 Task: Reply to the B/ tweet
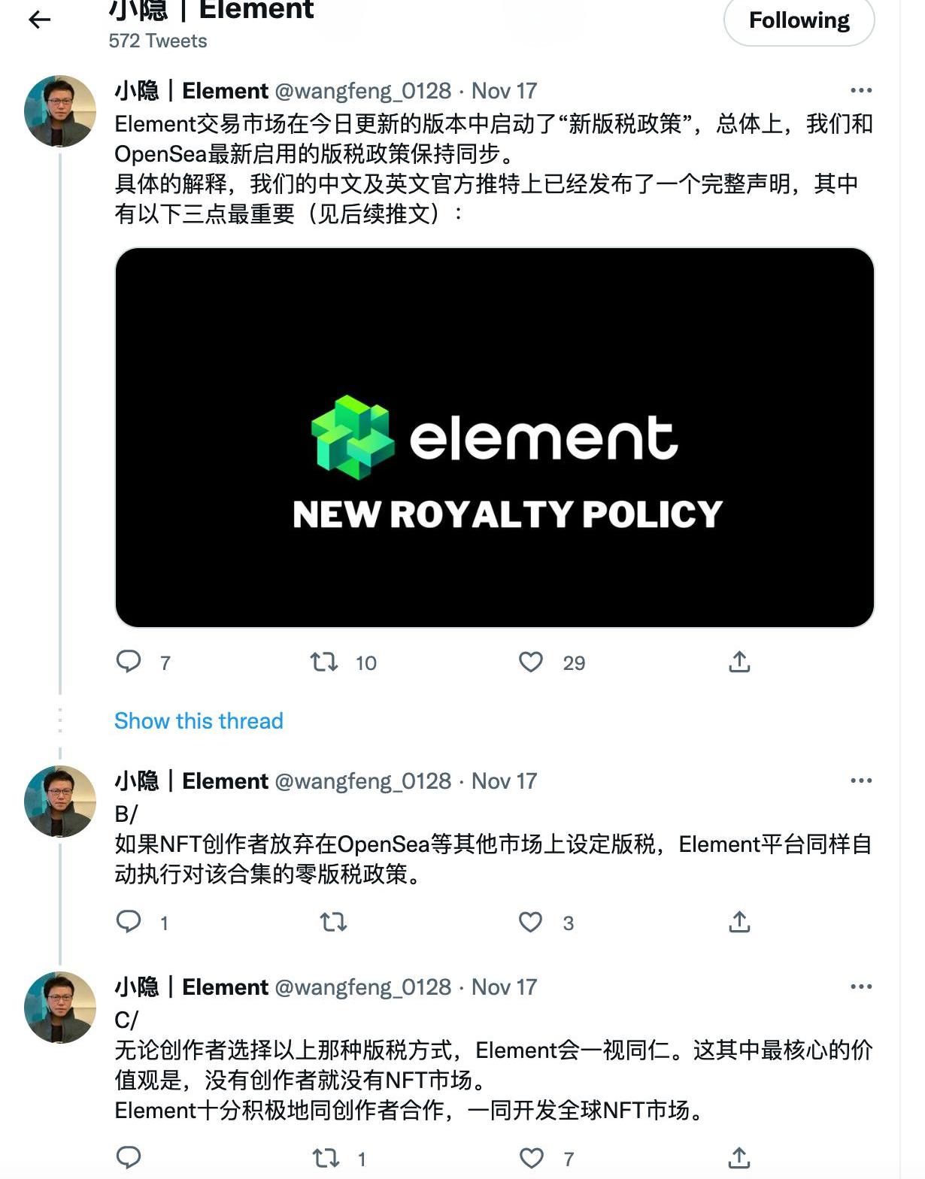coord(129,922)
